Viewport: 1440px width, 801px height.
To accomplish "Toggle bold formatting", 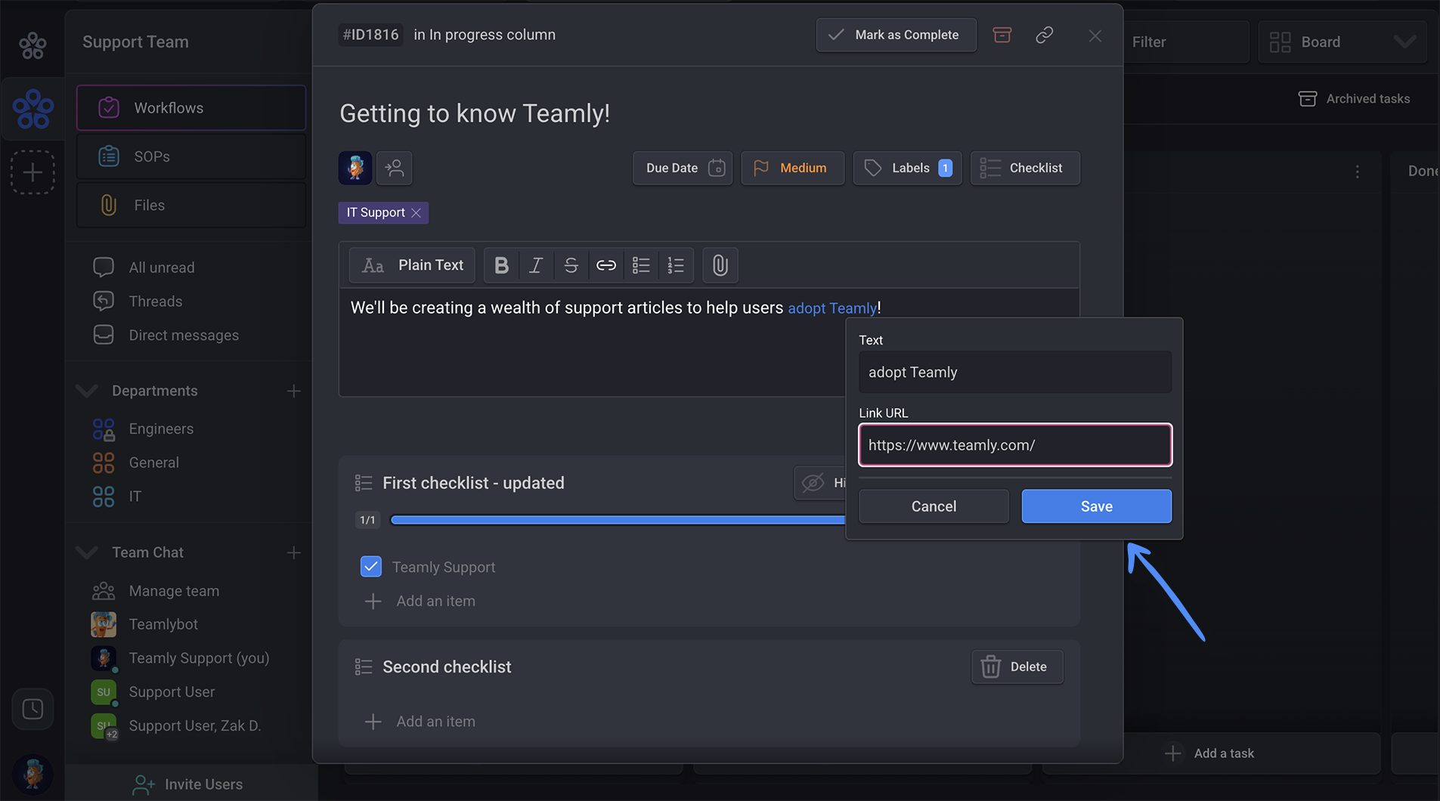I will pyautogui.click(x=501, y=265).
